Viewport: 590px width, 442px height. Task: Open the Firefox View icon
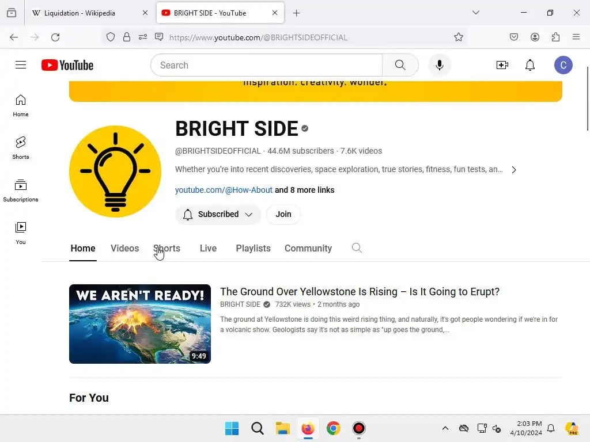tap(12, 13)
